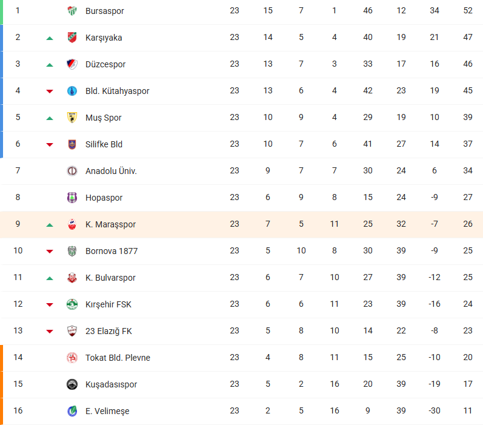The height and width of the screenshot is (425, 483).
Task: Open the K. Maraşspor team link
Action: [110, 224]
